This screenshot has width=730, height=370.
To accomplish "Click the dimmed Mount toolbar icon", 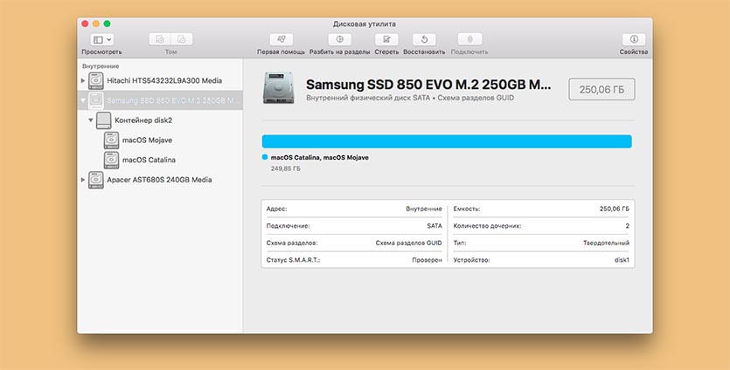I will [x=469, y=39].
